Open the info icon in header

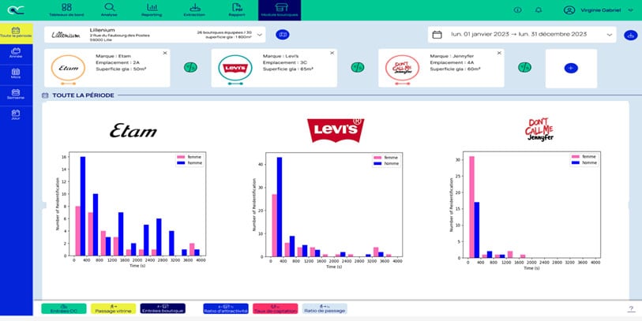point(517,10)
